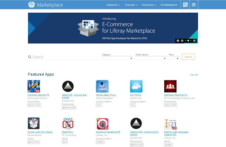Click Right to Left Support EE Only button

click(168, 145)
